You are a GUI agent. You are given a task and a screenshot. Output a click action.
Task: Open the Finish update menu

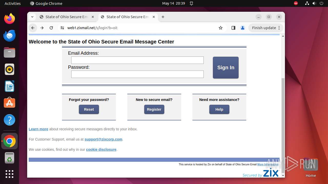pos(266,28)
